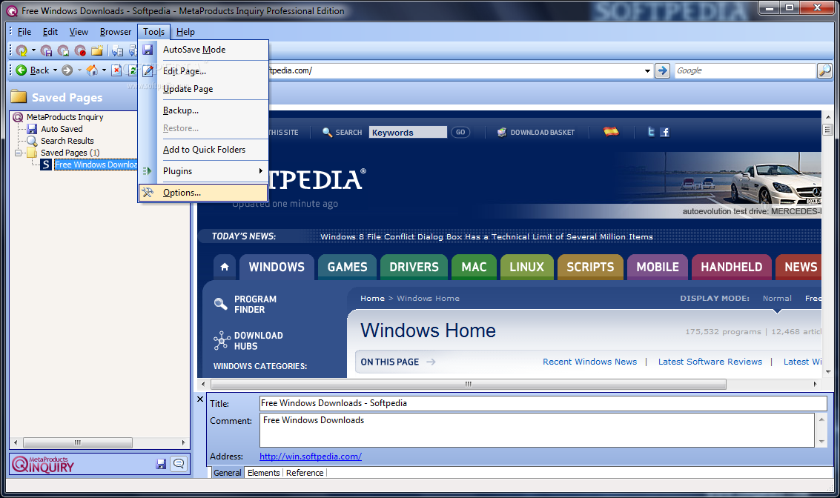Viewport: 840px width, 498px height.
Task: Click the Softpedia home icon tab
Action: [225, 267]
